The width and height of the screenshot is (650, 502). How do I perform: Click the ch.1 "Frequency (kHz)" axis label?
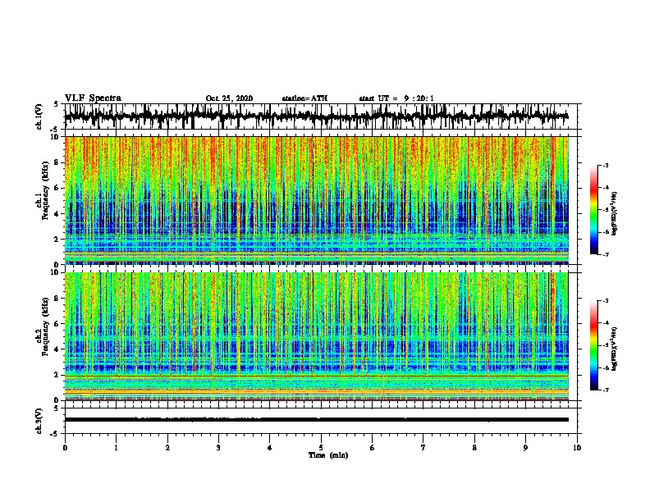(x=45, y=190)
